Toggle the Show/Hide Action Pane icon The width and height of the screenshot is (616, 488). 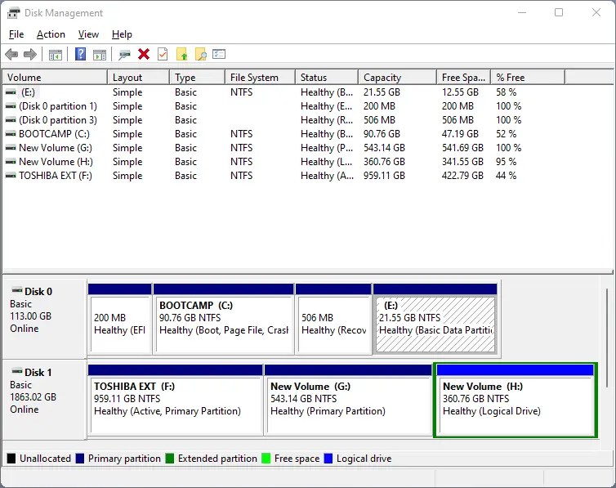100,55
